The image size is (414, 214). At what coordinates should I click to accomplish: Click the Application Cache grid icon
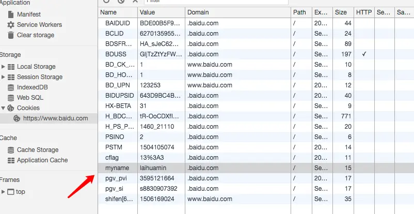point(11,160)
